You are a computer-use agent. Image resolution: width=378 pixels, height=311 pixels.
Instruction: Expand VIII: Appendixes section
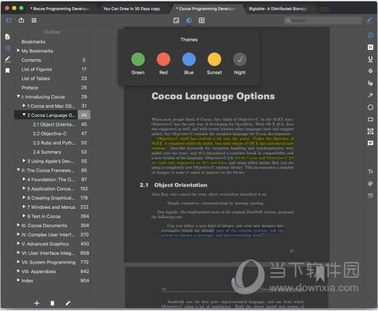[x=18, y=271]
